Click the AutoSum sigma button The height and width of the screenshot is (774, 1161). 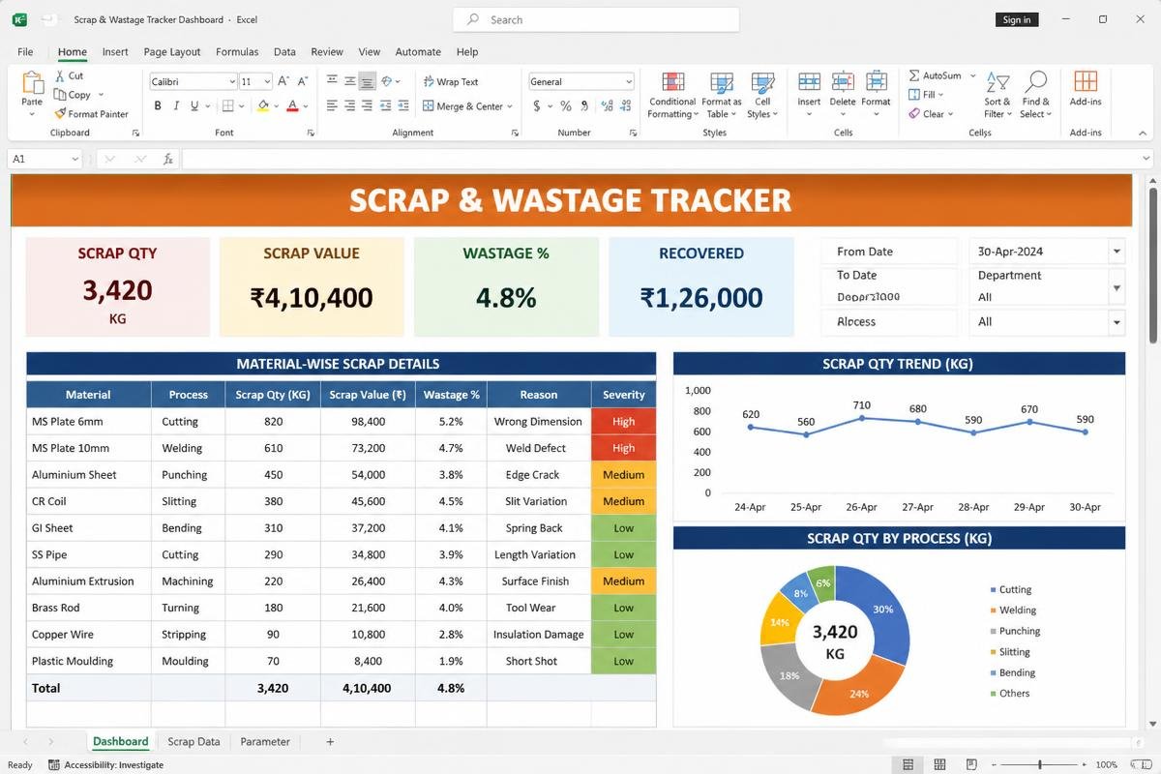[935, 75]
